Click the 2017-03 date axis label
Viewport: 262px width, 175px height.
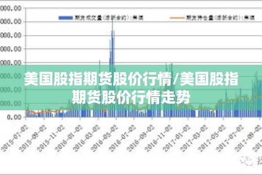coord(194,139)
